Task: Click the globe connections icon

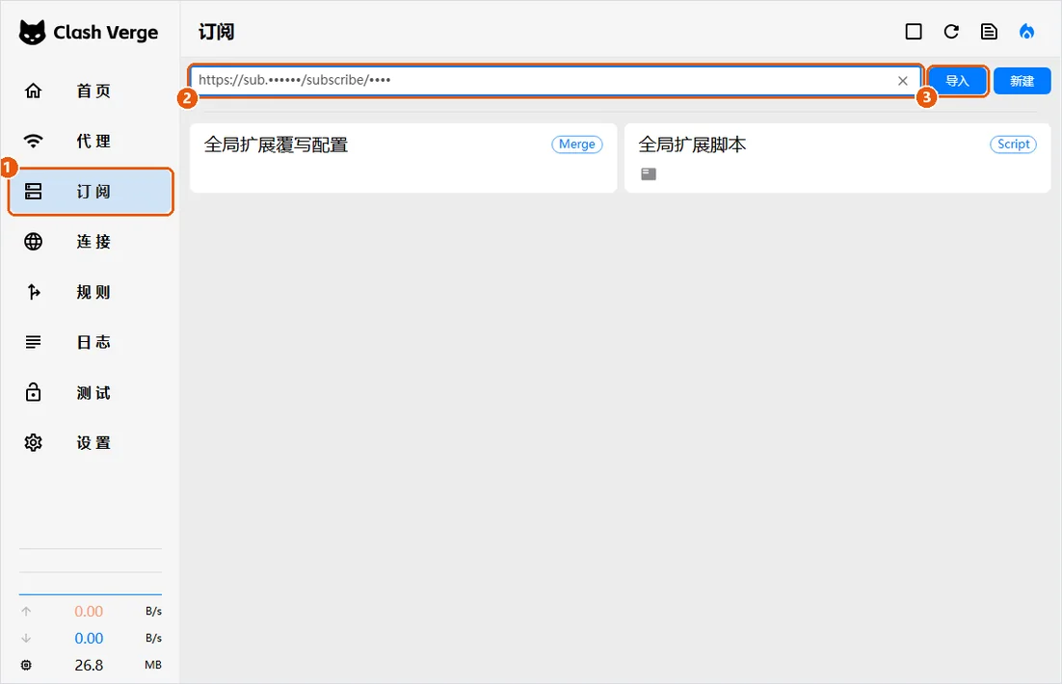Action: [33, 242]
